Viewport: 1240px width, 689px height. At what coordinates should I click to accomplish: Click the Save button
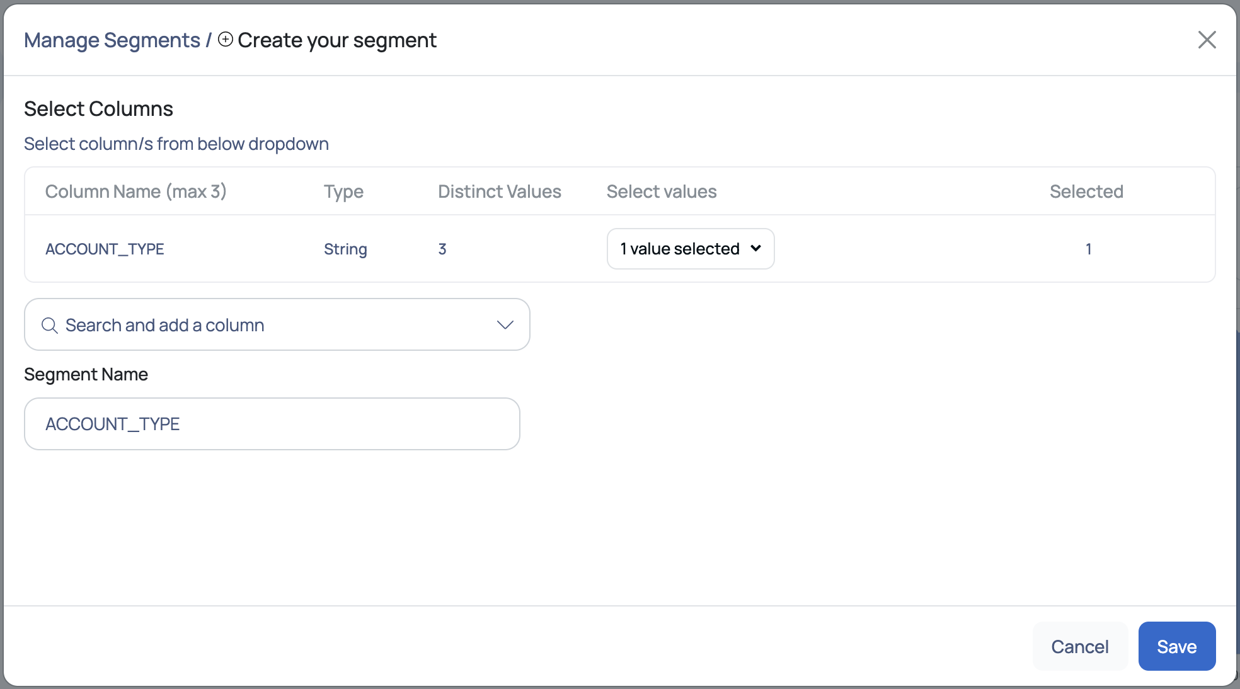(x=1176, y=646)
